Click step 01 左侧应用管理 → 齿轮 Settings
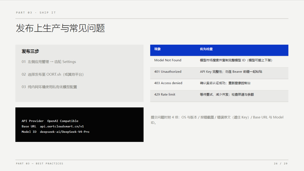The image size is (304, 171). pos(49,62)
